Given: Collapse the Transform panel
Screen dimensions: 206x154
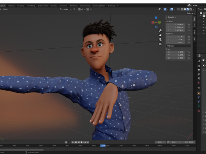Looking at the screenshot, I should coord(171,17).
